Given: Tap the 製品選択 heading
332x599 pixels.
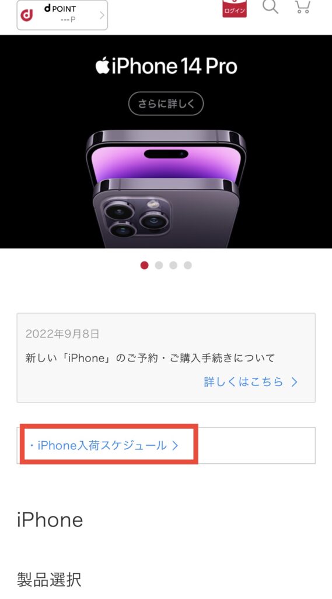Looking at the screenshot, I should 49,580.
